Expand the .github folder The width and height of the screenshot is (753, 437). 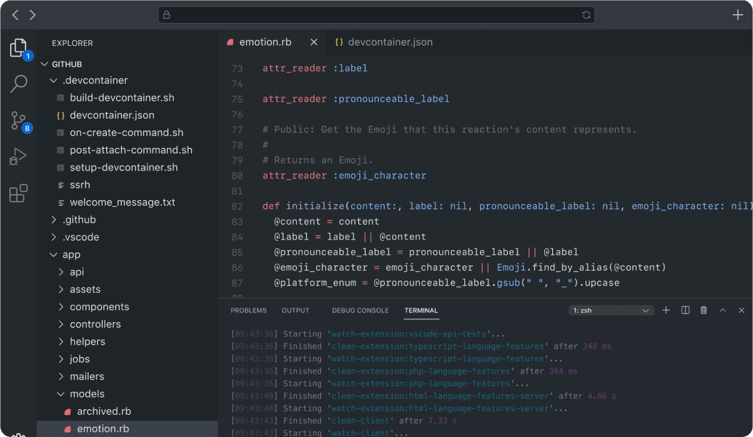54,220
